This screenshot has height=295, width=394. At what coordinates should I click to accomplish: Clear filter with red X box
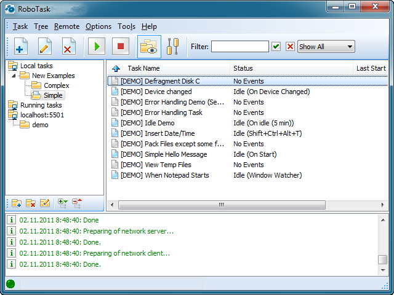pos(290,47)
